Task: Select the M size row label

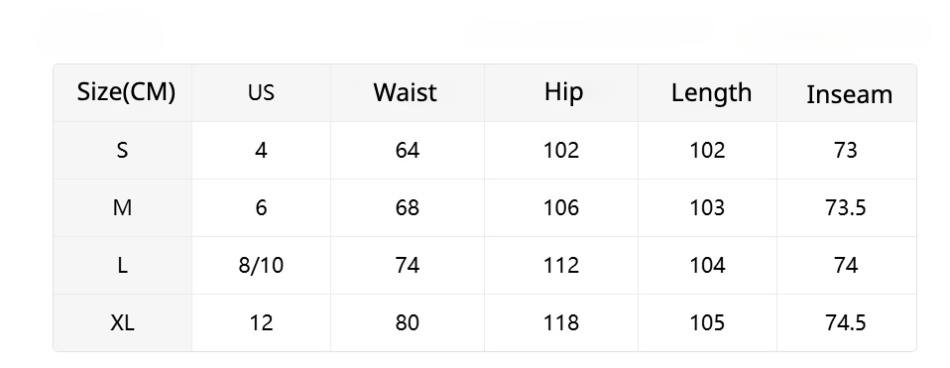Action: 122,208
